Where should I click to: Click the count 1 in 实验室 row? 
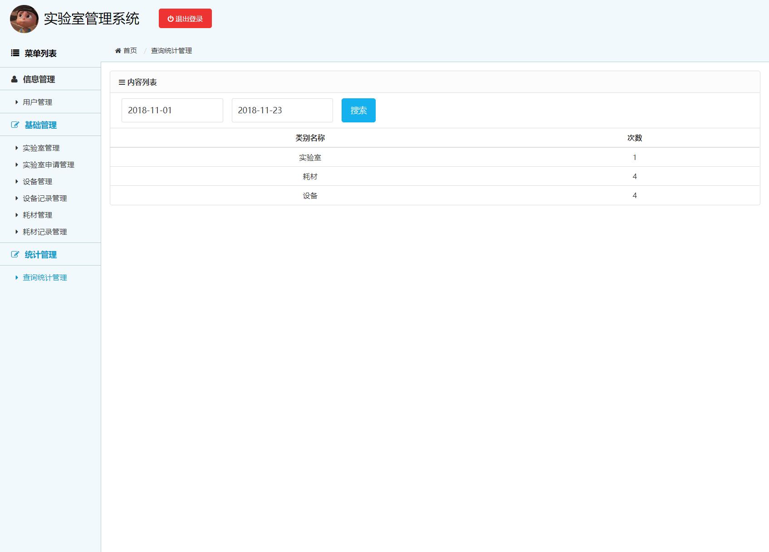click(x=635, y=157)
